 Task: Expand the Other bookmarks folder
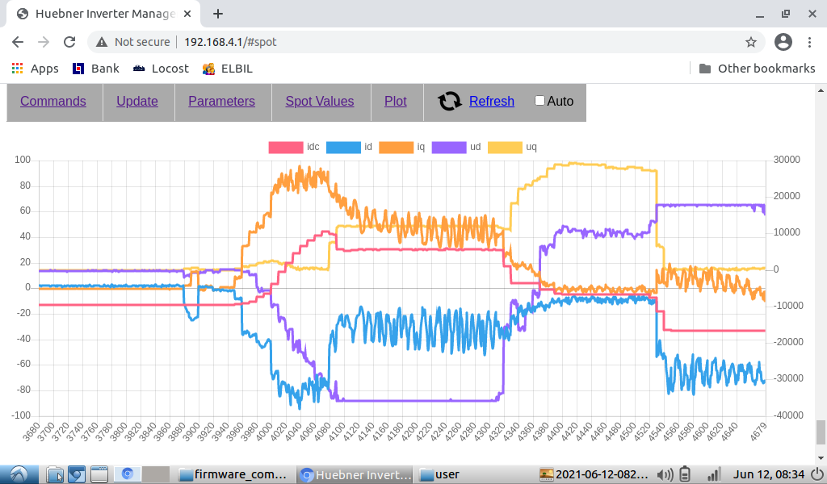tap(757, 69)
